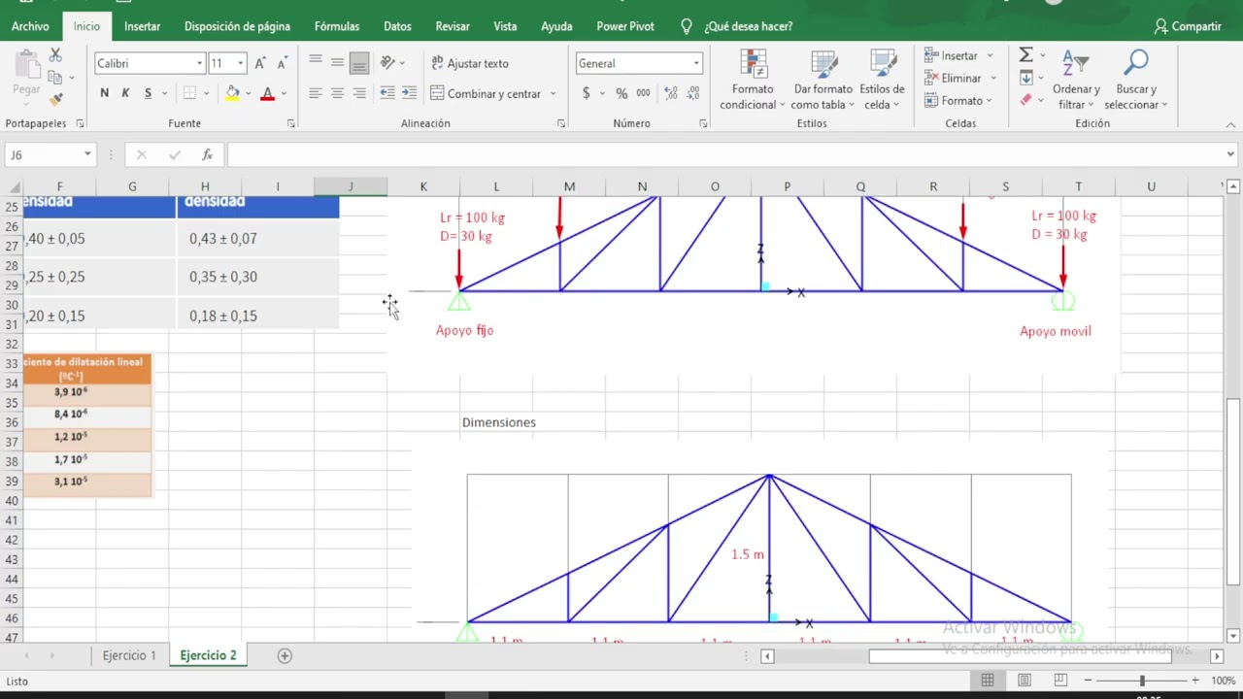The width and height of the screenshot is (1243, 699).
Task: Click the text orientation icon
Action: [x=387, y=63]
